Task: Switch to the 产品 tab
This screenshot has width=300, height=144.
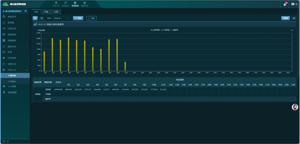Action: click(x=46, y=12)
